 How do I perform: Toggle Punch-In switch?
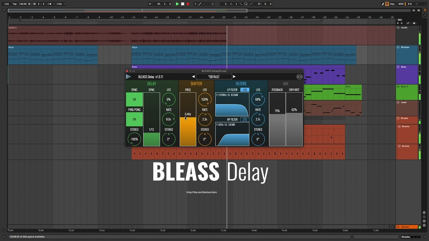[241, 4]
